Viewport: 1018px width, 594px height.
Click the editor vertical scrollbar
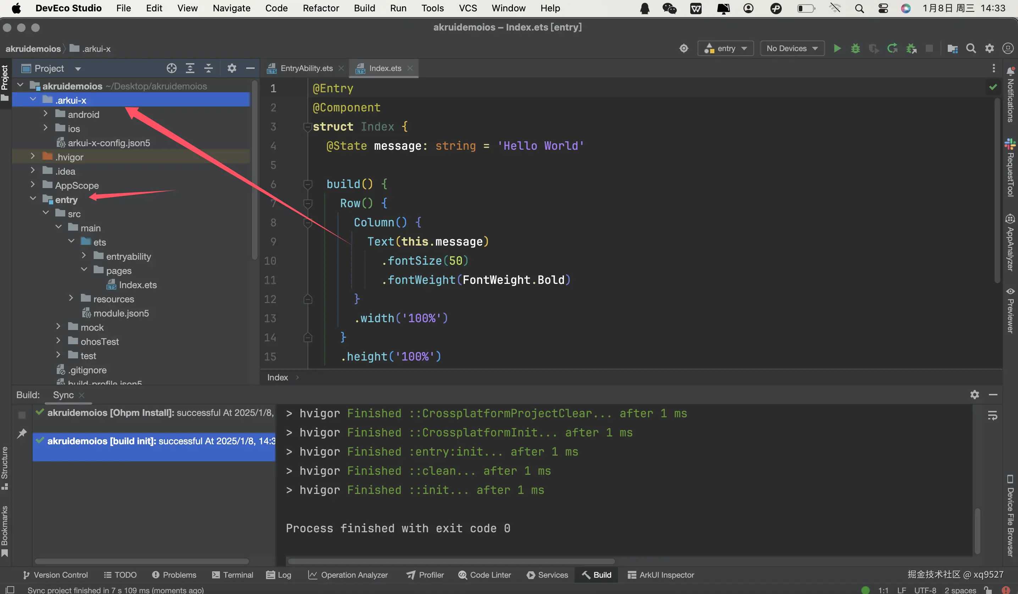tap(997, 190)
